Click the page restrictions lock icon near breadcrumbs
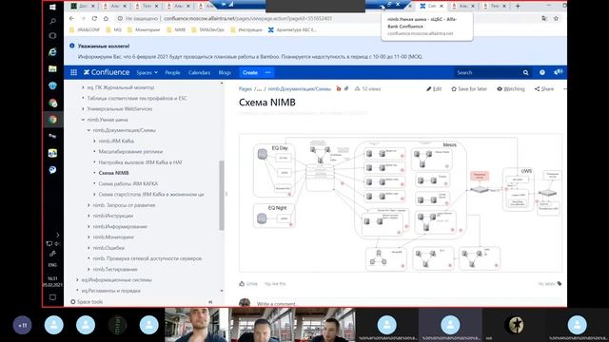The width and height of the screenshot is (609, 342). click(x=339, y=89)
